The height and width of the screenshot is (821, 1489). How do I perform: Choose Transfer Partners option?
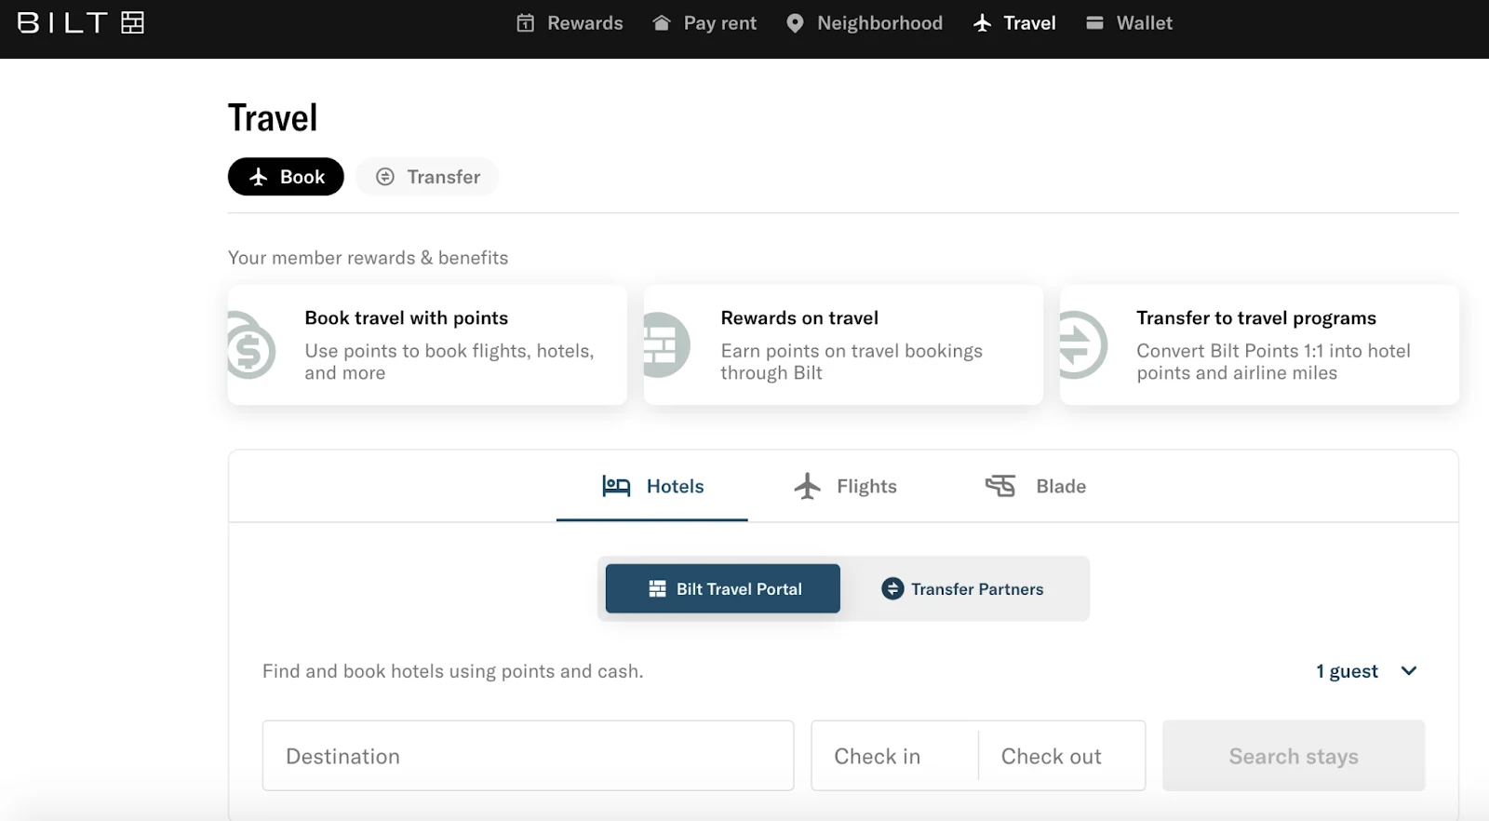(x=963, y=588)
